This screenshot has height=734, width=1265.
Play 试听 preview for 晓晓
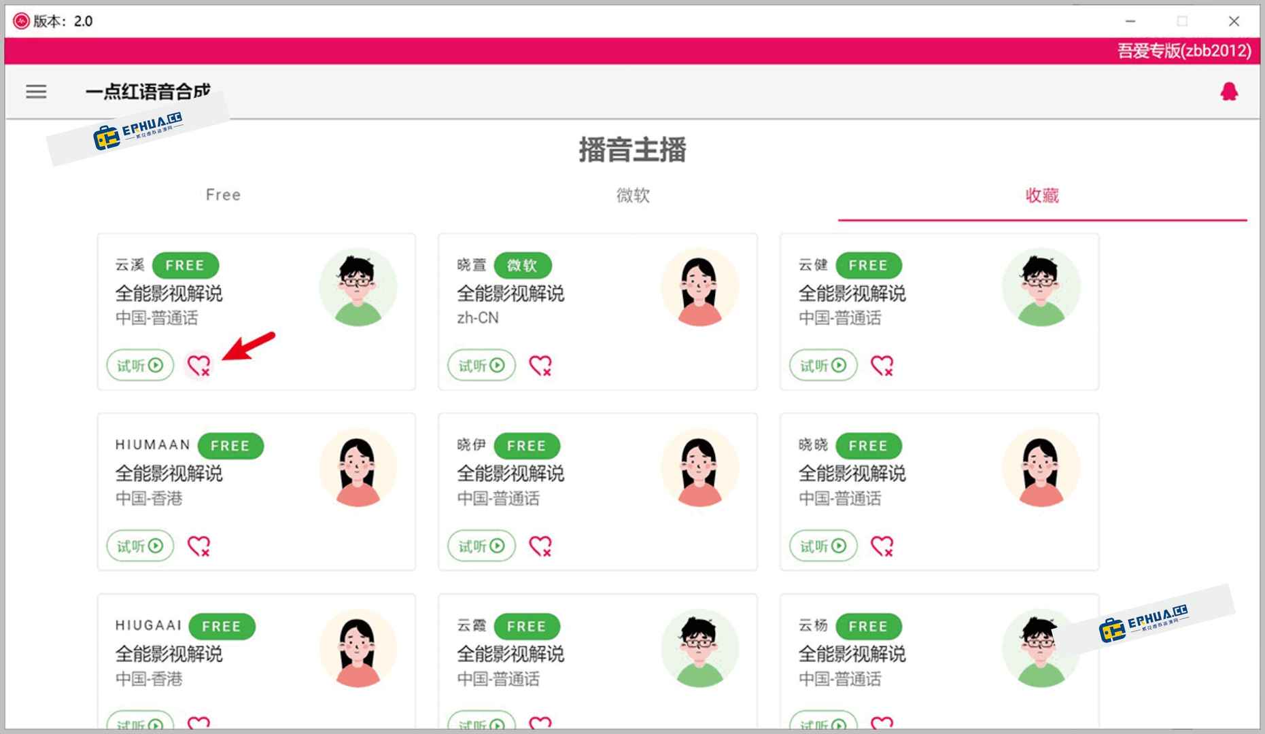(823, 546)
